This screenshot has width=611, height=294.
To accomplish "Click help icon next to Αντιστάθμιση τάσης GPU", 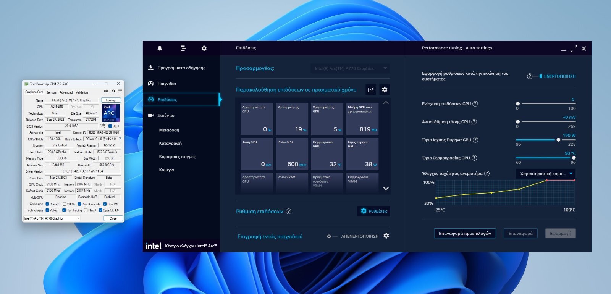I will [x=474, y=122].
